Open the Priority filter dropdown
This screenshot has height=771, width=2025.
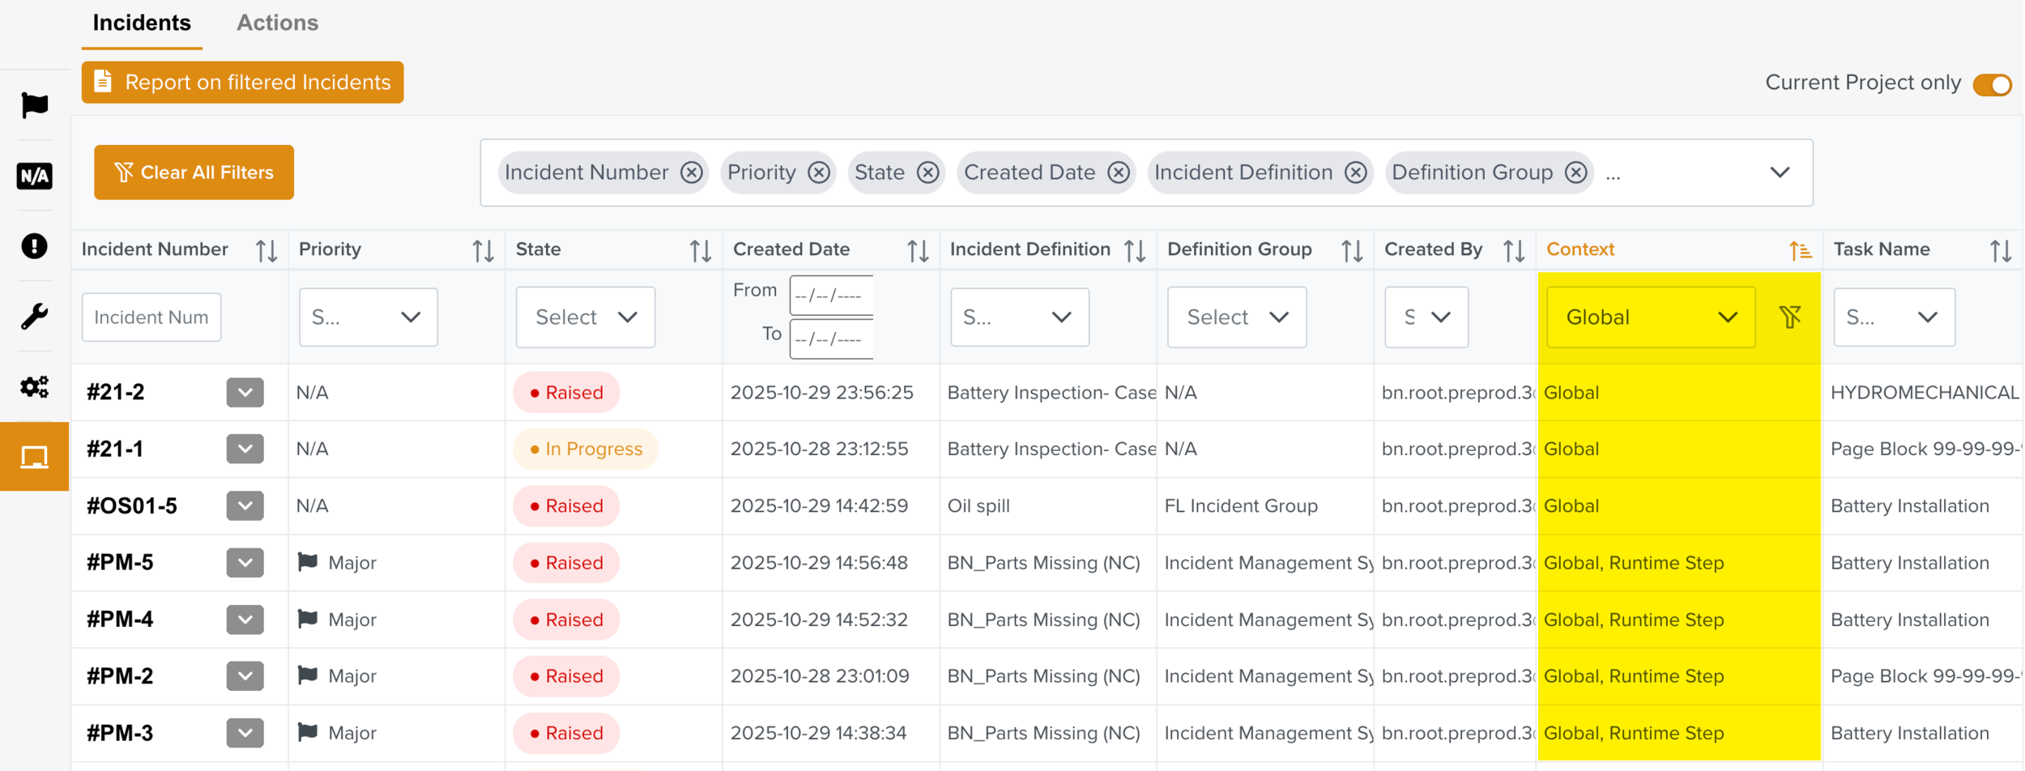click(368, 317)
